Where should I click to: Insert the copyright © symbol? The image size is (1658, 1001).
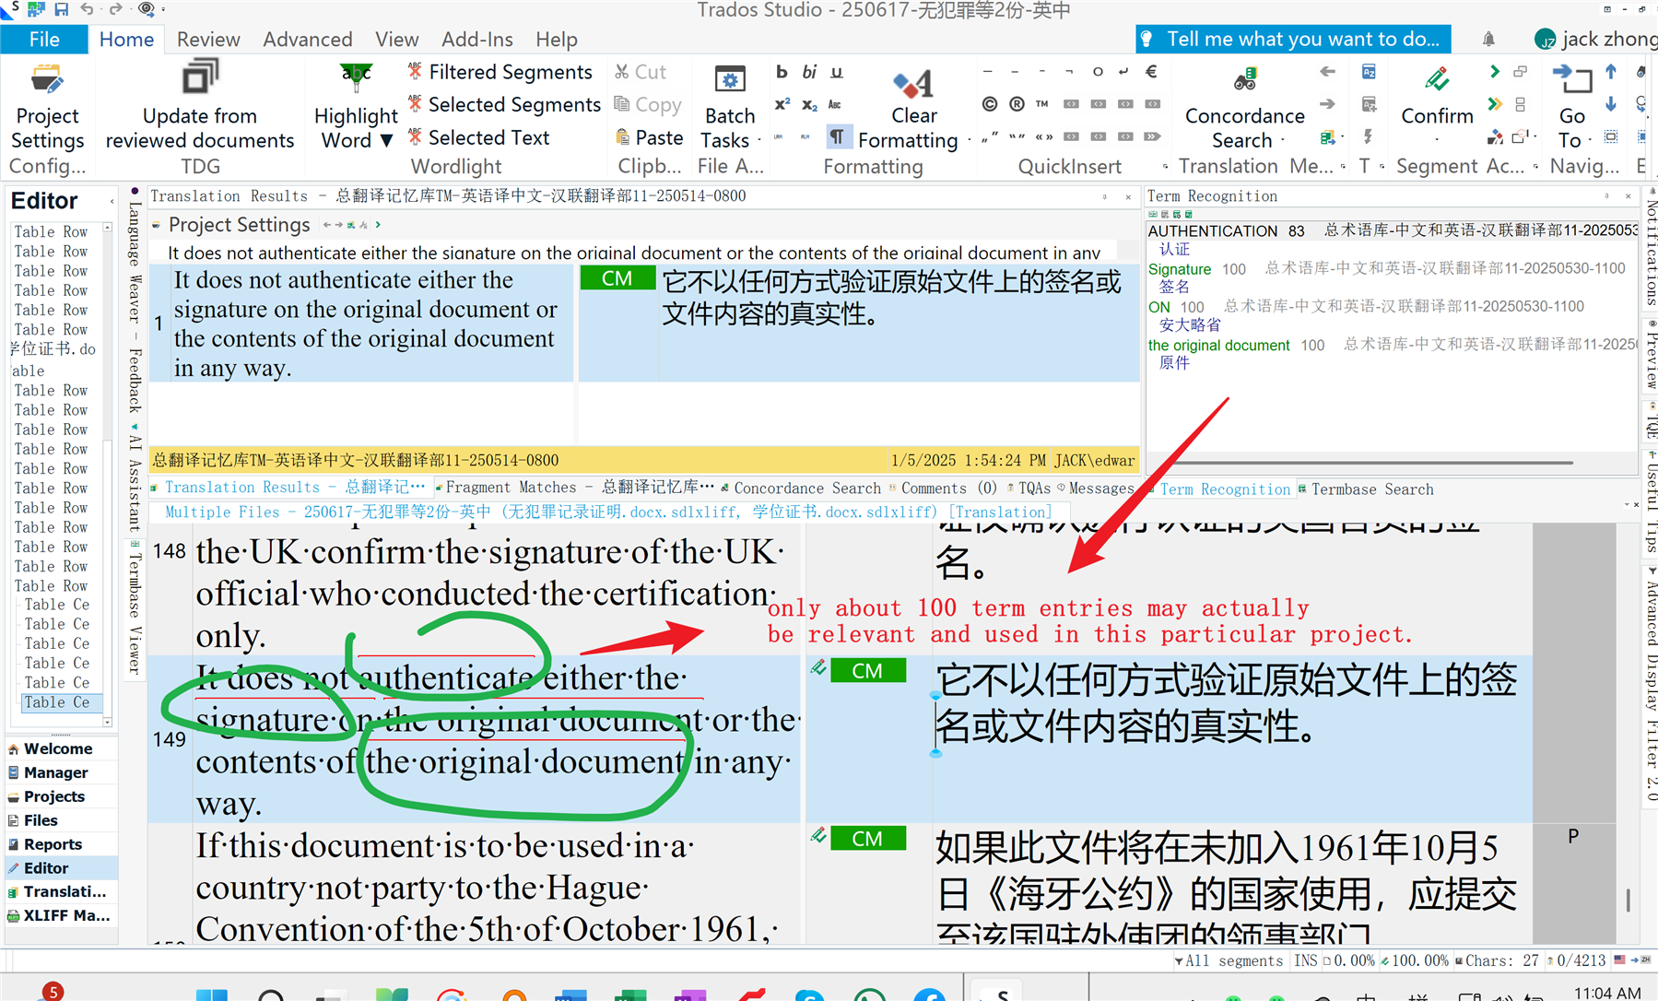coord(989,104)
